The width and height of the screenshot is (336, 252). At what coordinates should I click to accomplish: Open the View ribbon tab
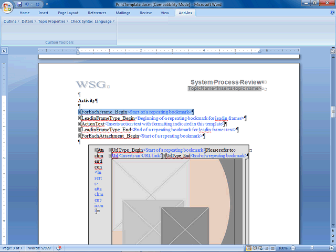coord(165,13)
